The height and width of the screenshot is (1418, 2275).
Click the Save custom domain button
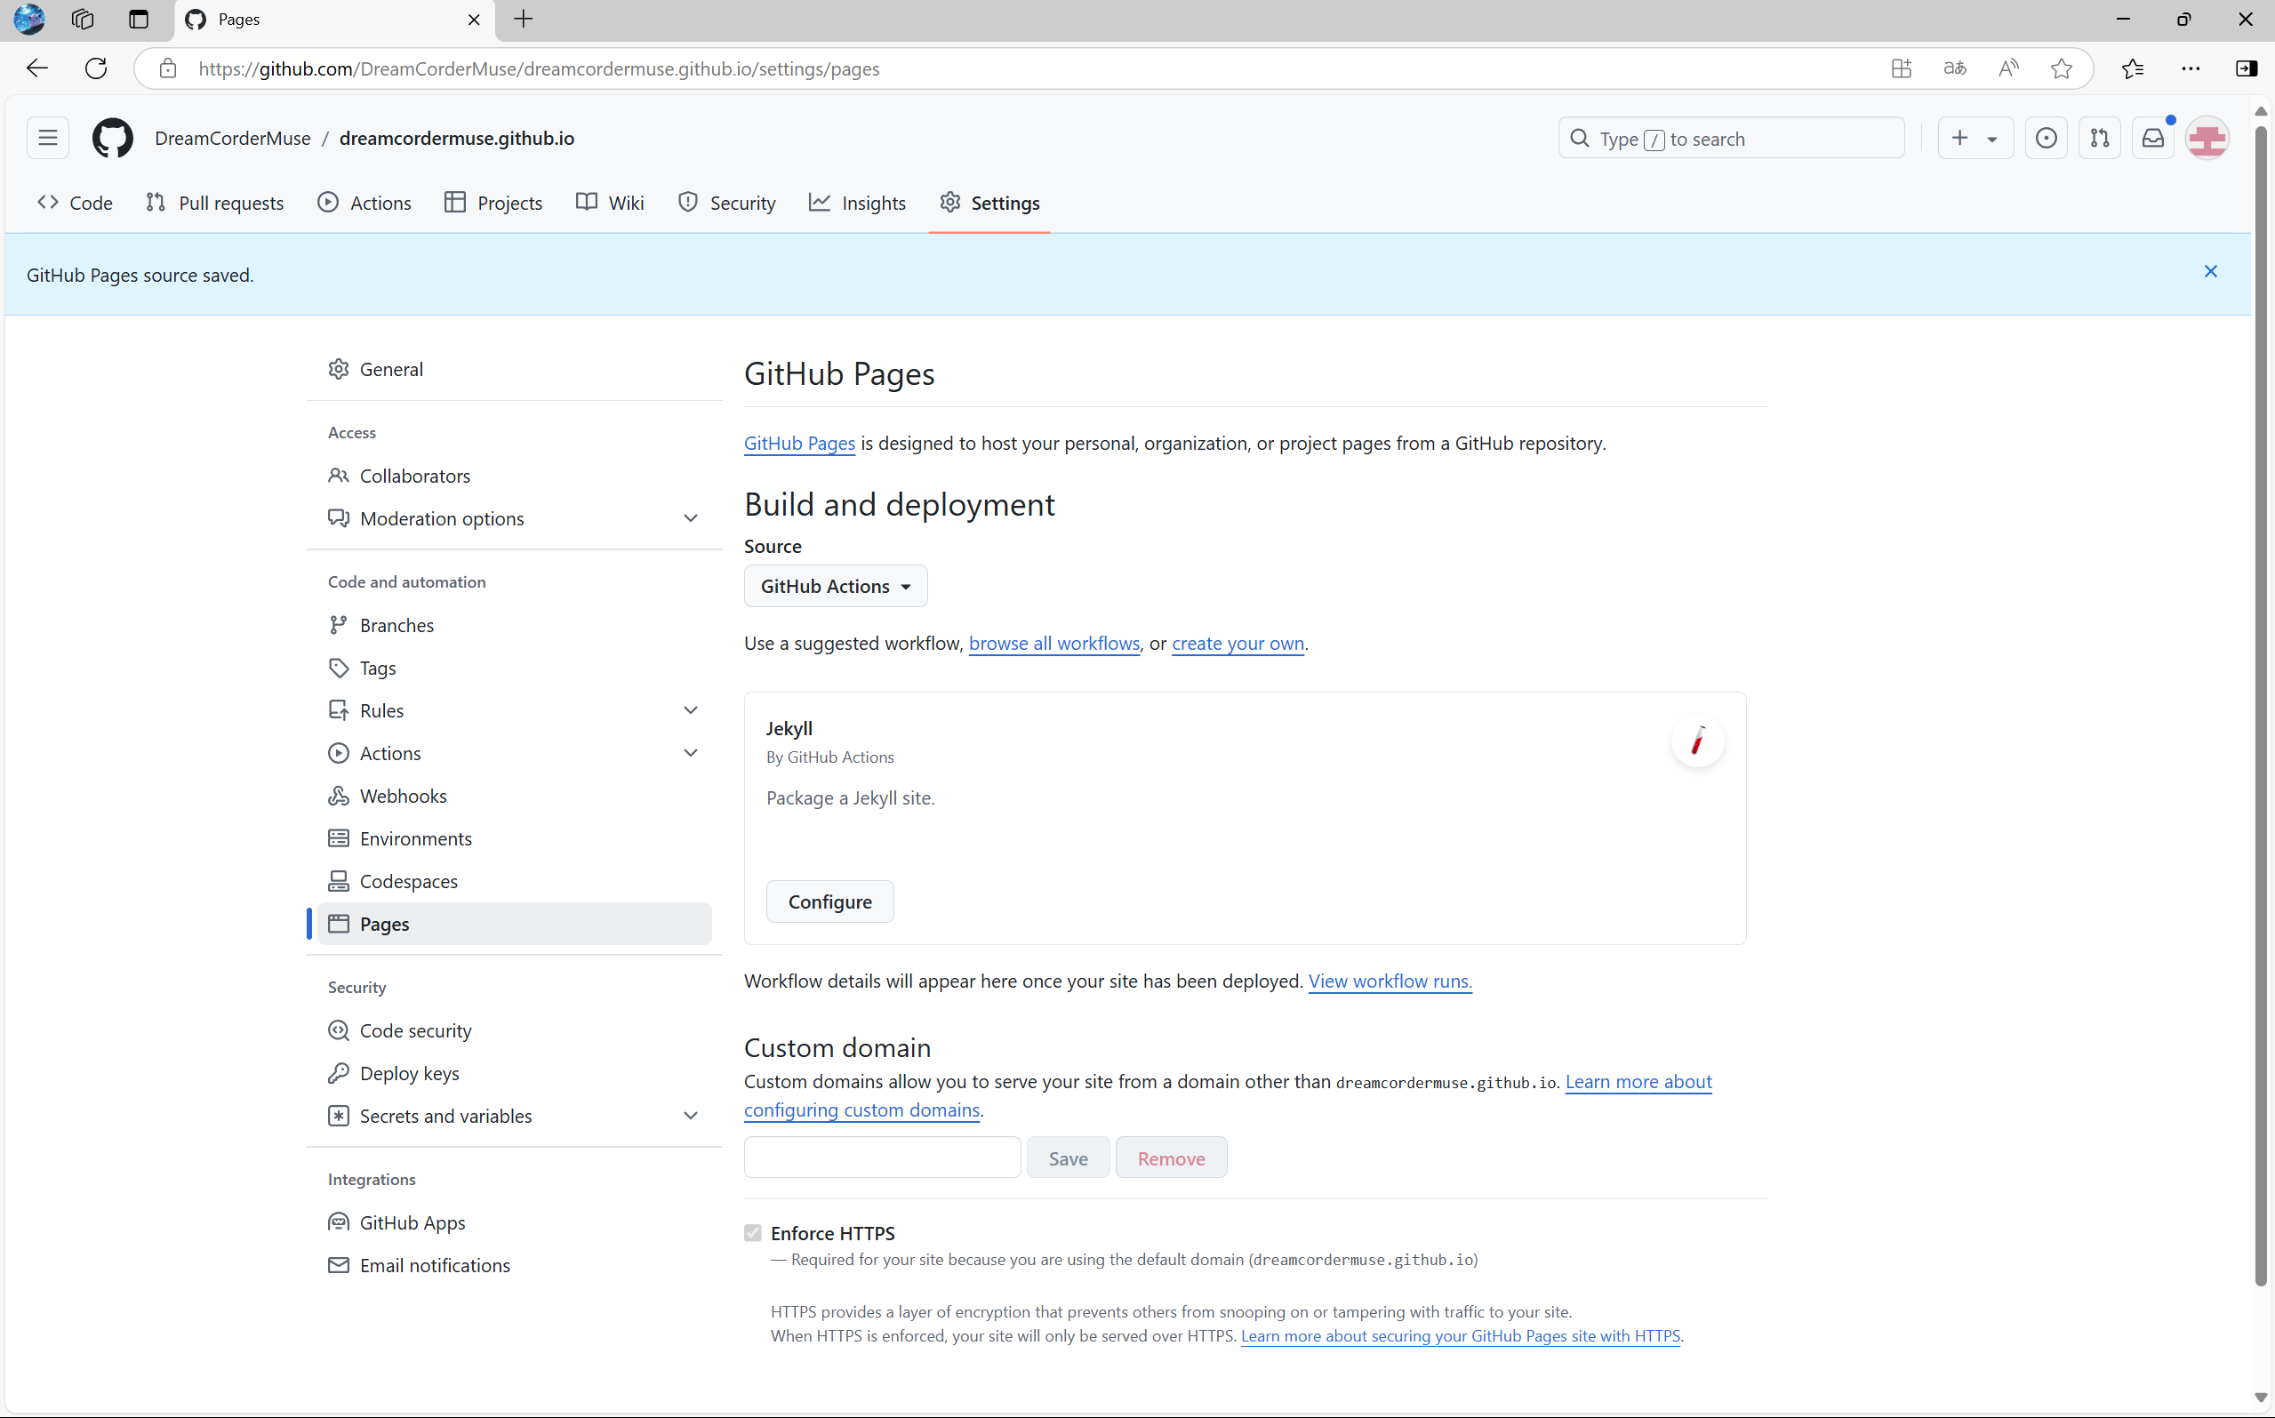1068,1158
